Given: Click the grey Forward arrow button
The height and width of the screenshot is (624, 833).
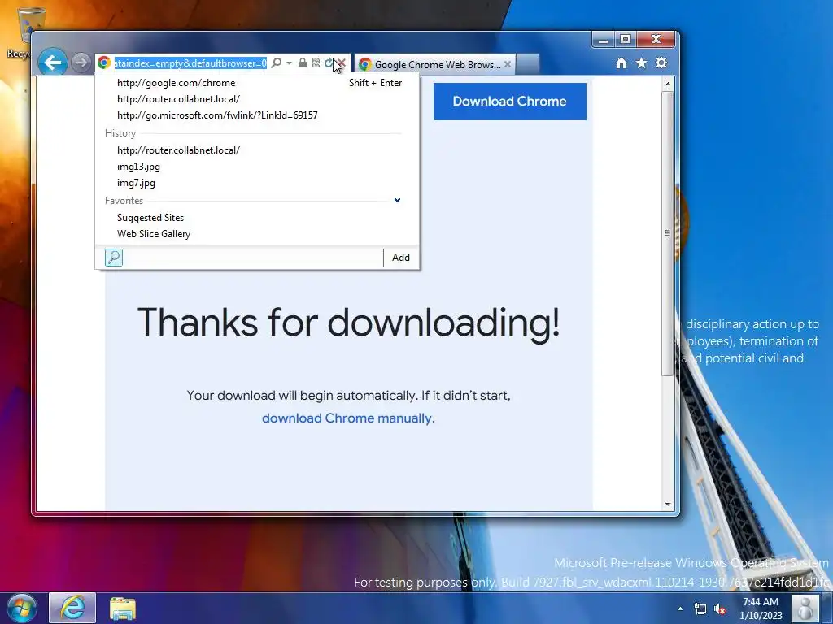Looking at the screenshot, I should (x=81, y=63).
